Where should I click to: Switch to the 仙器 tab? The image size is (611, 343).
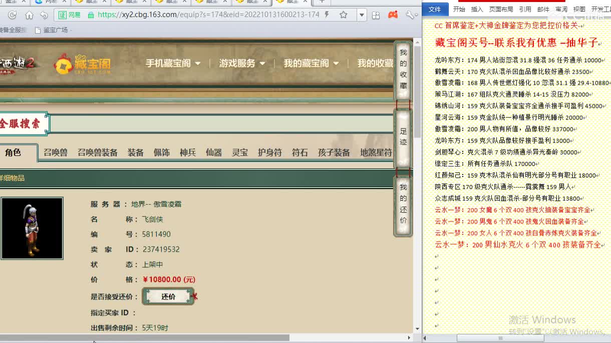(x=214, y=152)
